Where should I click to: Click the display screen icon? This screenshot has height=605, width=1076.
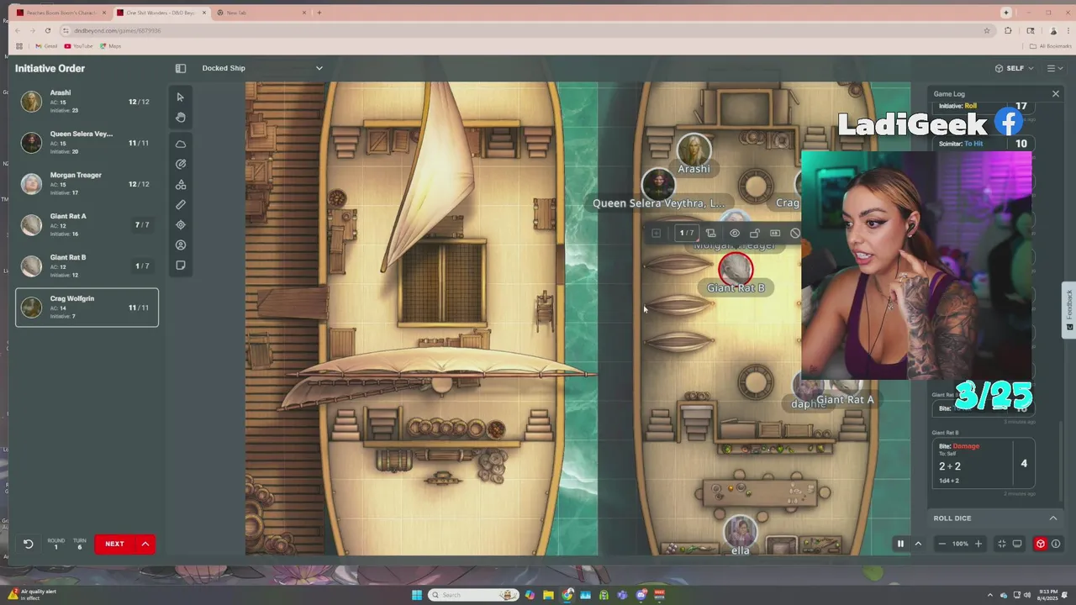coord(1017,544)
